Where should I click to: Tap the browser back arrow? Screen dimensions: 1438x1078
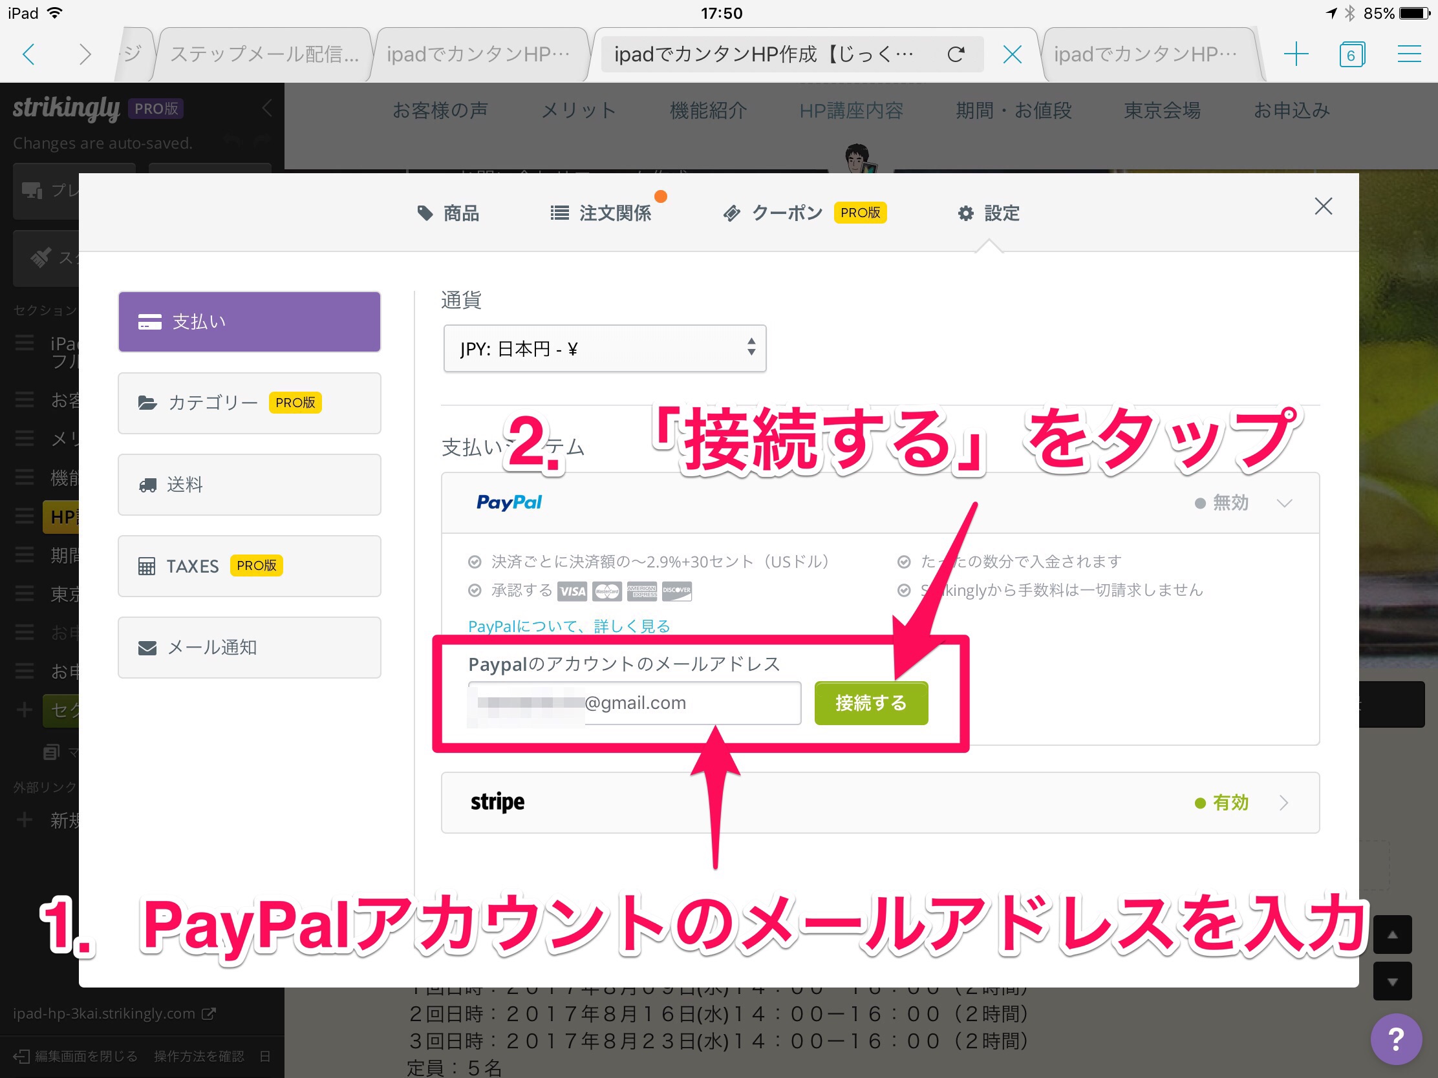click(28, 54)
